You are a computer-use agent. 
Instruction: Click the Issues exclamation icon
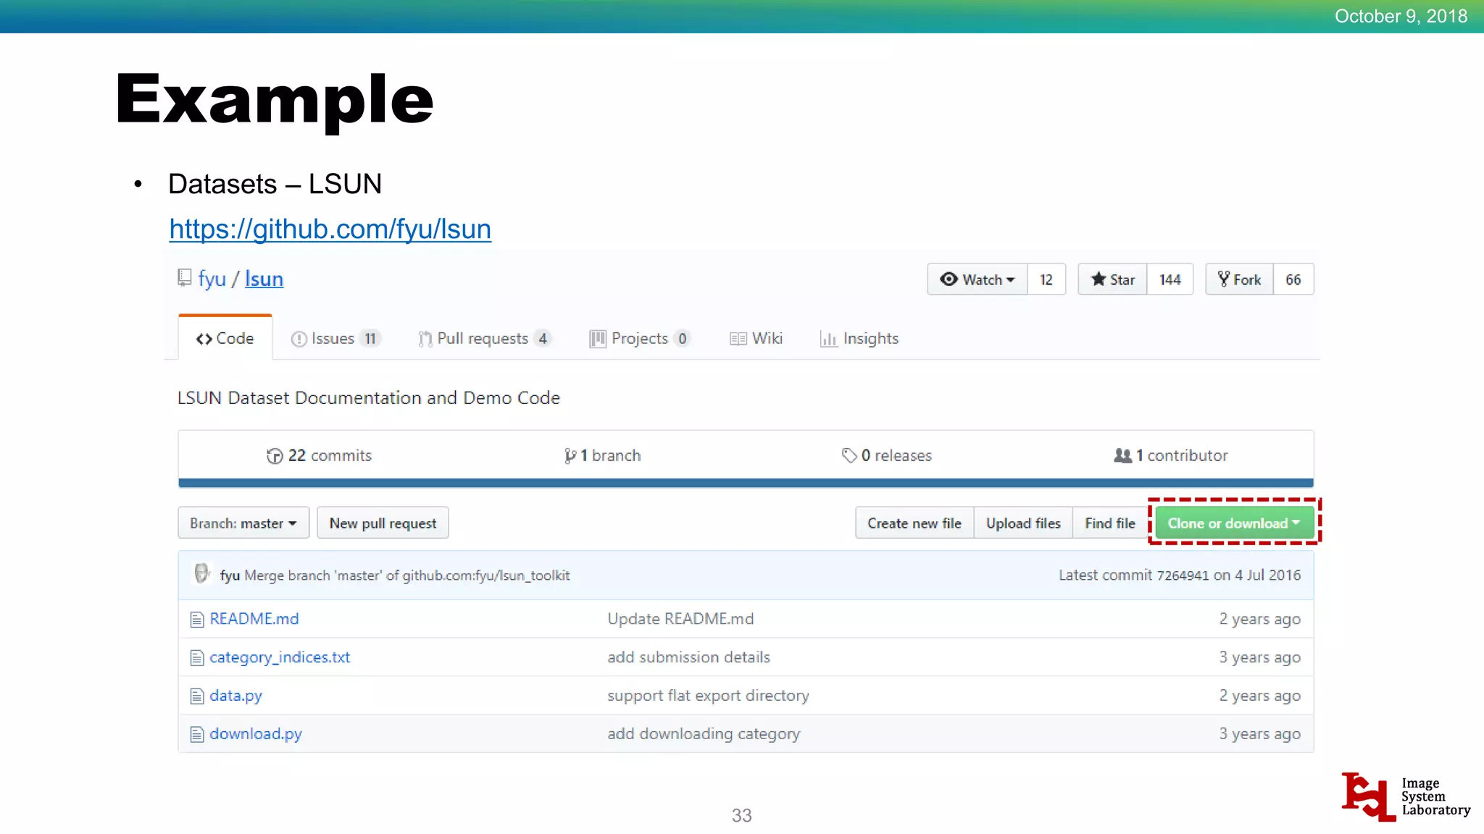click(x=299, y=339)
